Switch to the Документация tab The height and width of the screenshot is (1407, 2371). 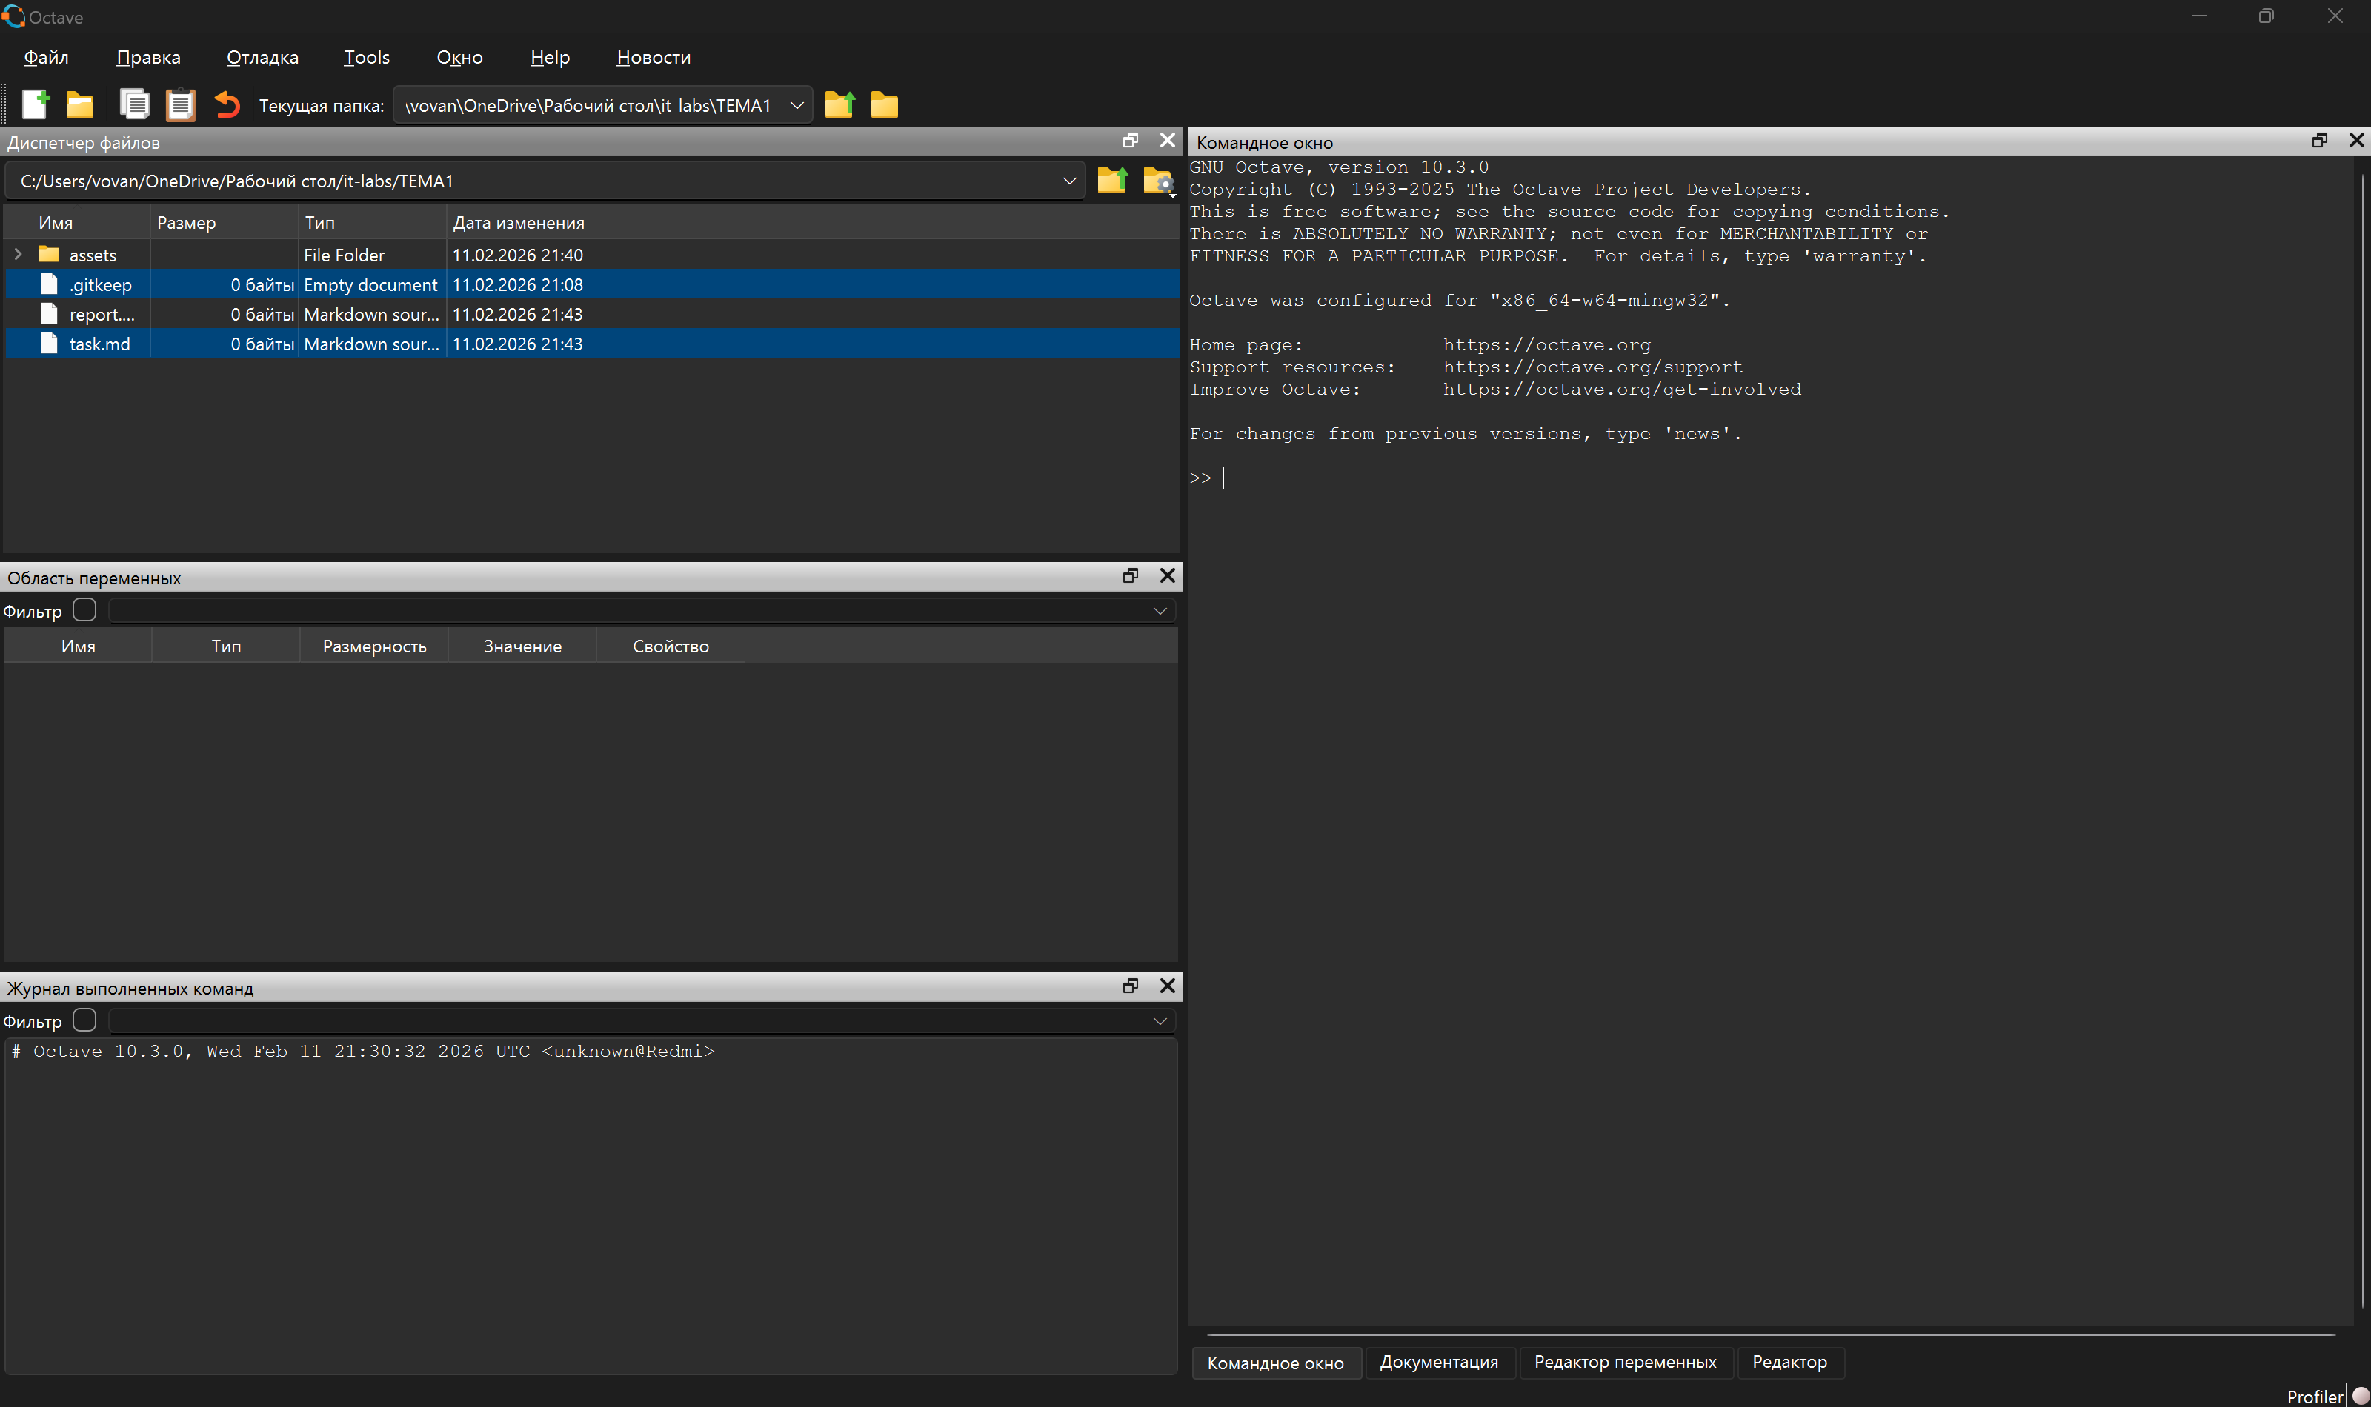point(1439,1362)
